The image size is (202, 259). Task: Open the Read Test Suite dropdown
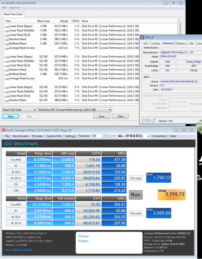[19, 110]
